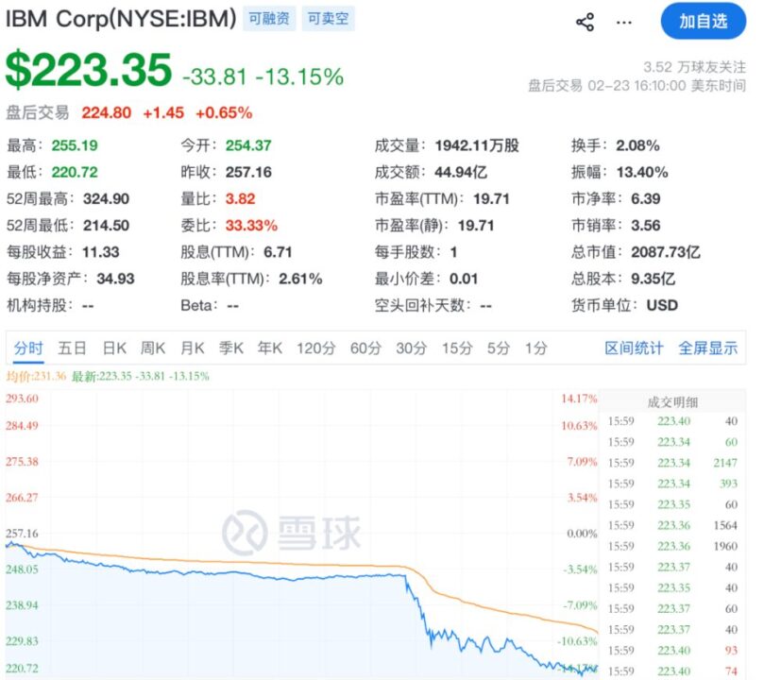Click the trade row with volume 2147
764x680 pixels.
(x=672, y=463)
